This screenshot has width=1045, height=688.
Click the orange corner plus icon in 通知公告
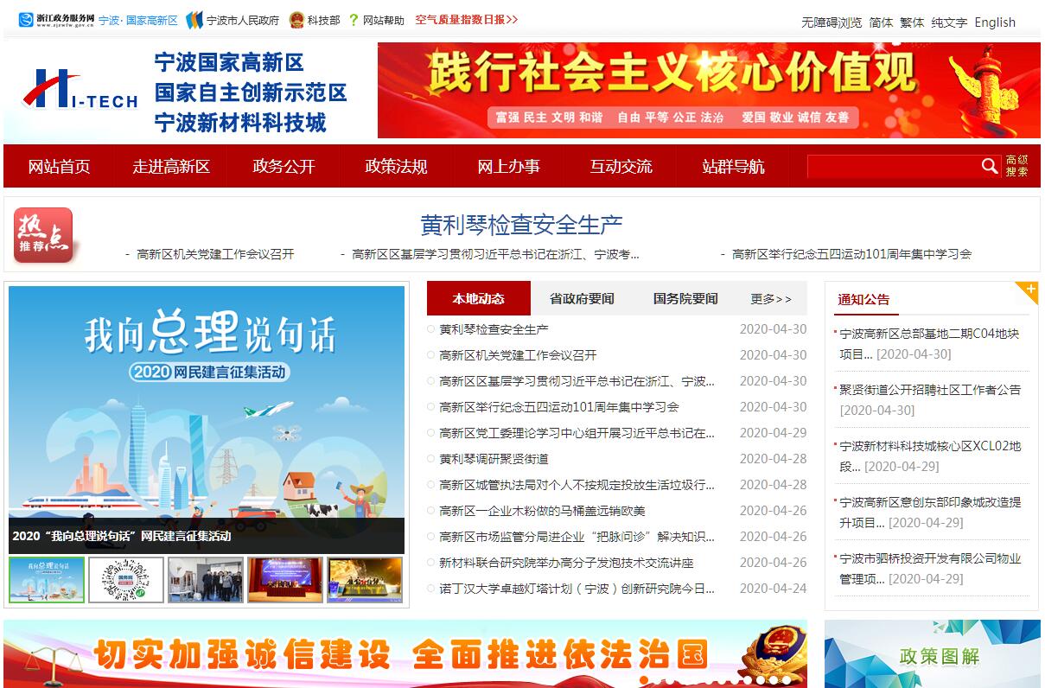tap(1028, 291)
